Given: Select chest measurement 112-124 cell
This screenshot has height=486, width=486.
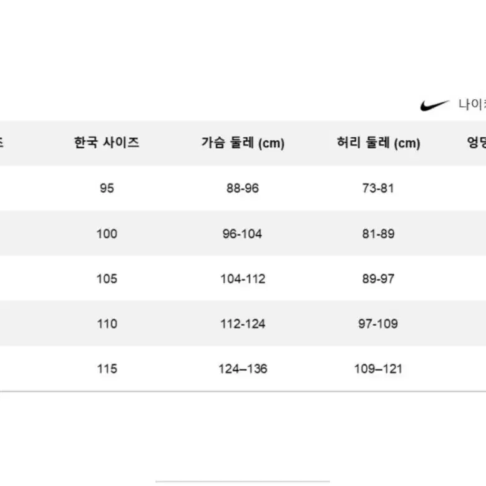Looking at the screenshot, I should 243,324.
